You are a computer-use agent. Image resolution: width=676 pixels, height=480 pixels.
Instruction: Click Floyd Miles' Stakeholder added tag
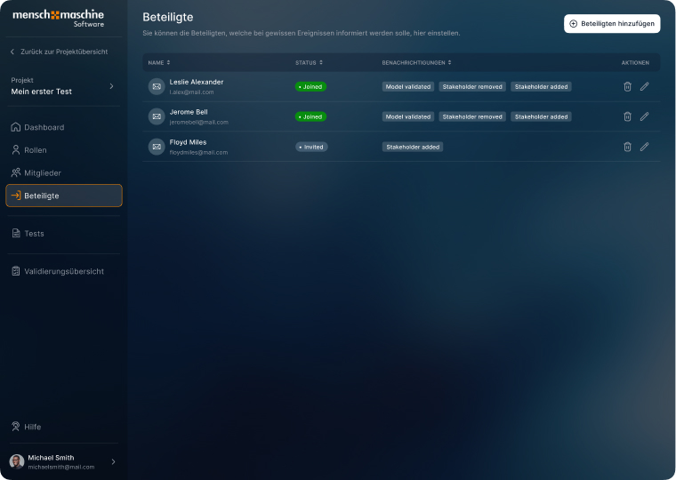tap(413, 147)
